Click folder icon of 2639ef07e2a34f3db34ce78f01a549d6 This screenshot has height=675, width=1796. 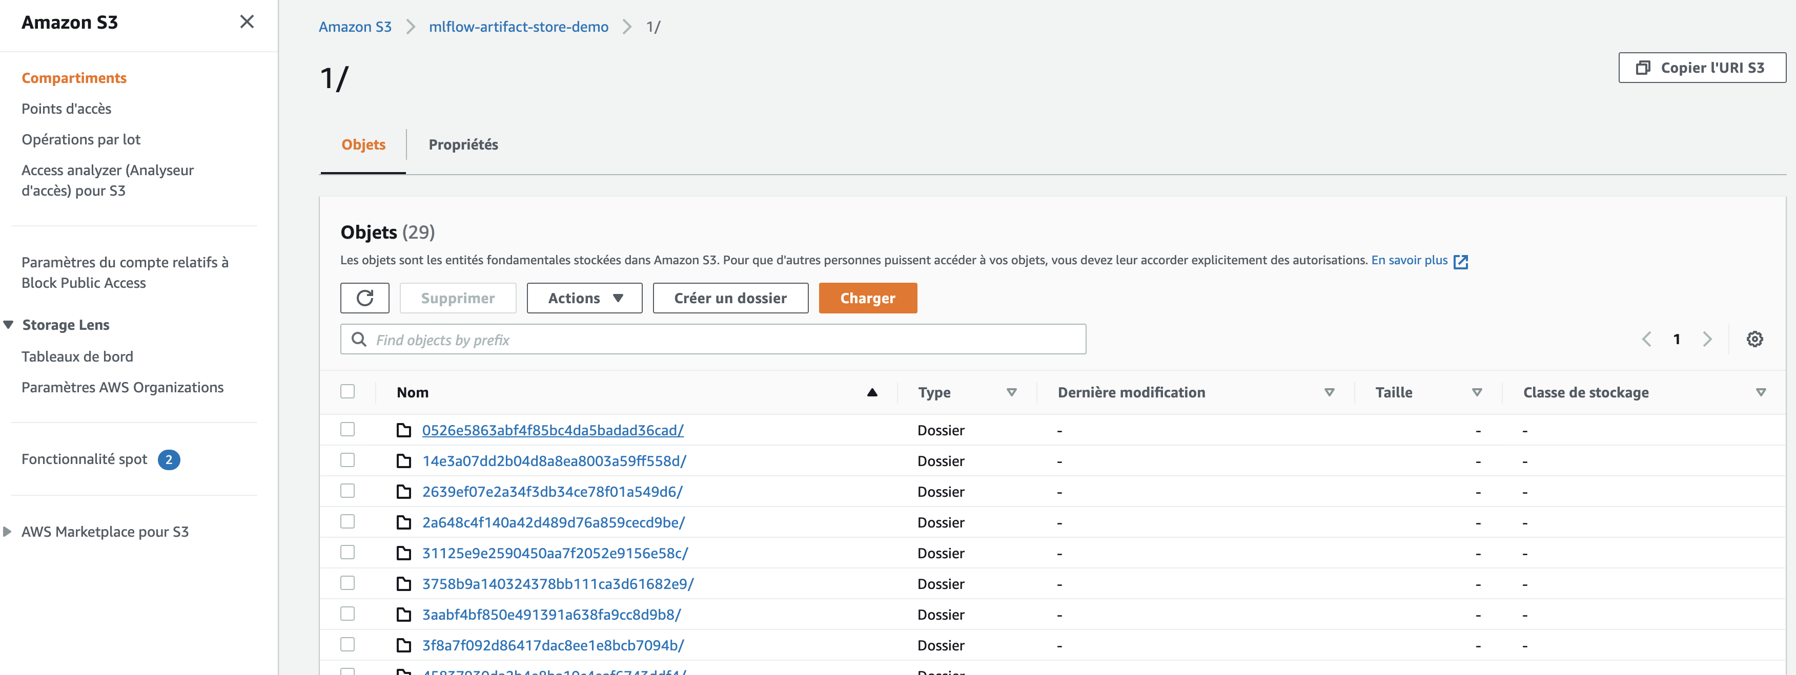point(404,492)
